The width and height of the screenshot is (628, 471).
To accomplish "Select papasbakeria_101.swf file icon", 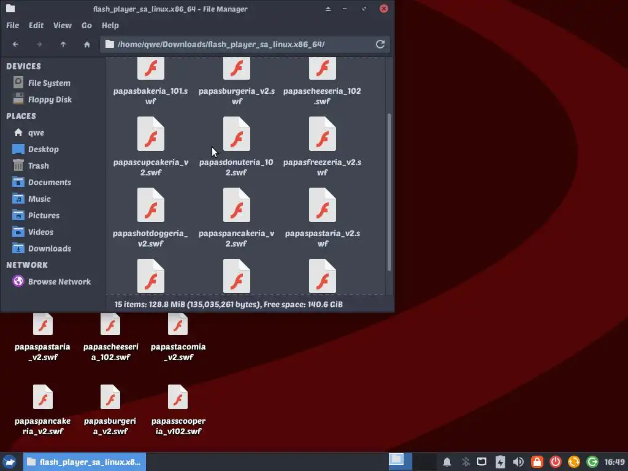I will 151,69.
